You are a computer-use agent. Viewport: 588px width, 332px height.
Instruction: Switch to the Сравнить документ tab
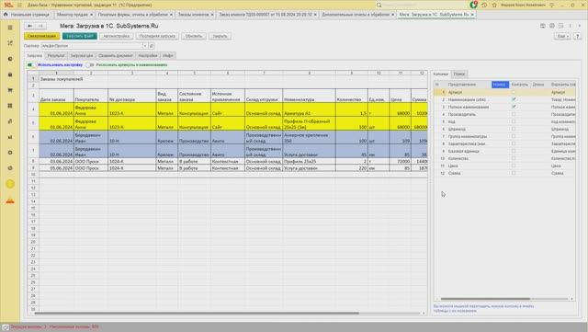[x=116, y=55]
